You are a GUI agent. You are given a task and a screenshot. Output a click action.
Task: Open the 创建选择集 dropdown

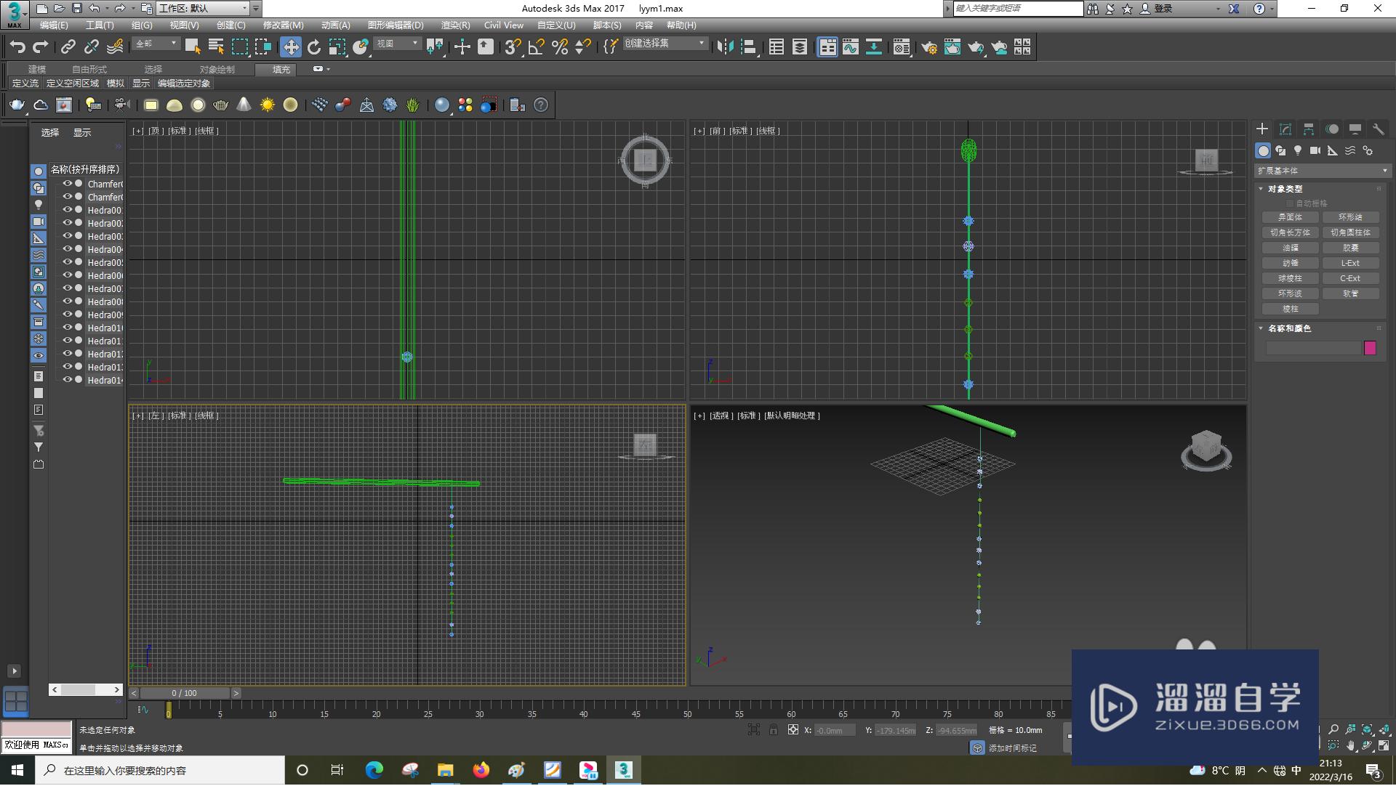click(x=701, y=44)
